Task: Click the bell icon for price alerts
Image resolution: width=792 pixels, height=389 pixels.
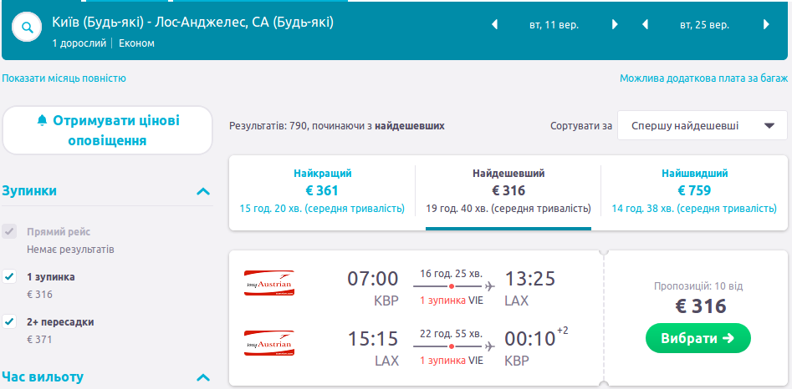Action: pos(43,120)
